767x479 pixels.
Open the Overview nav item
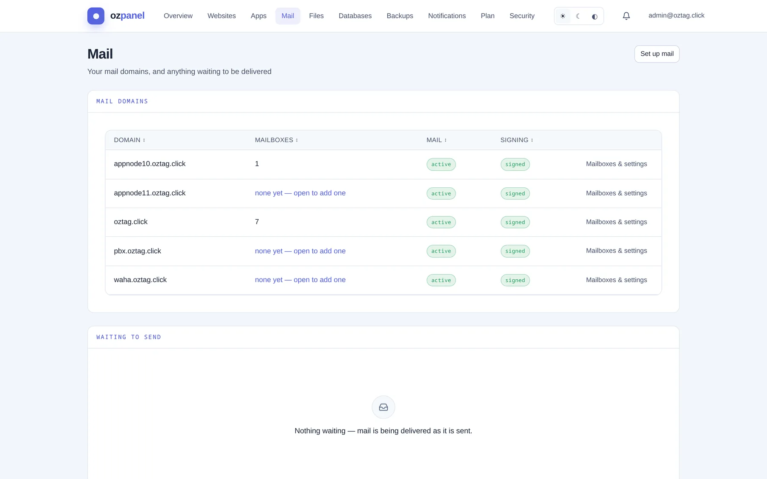pyautogui.click(x=178, y=16)
